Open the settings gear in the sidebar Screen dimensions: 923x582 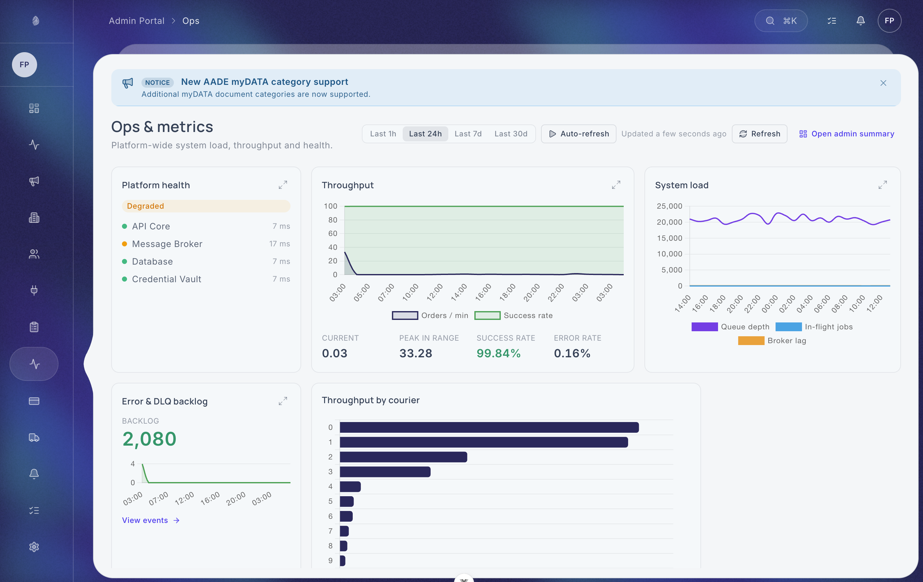34,547
